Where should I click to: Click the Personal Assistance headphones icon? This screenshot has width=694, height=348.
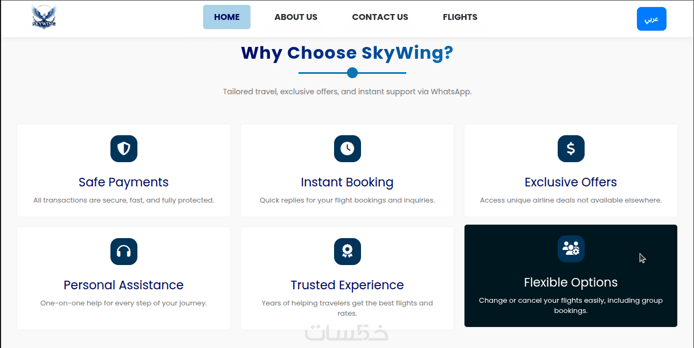click(x=124, y=252)
